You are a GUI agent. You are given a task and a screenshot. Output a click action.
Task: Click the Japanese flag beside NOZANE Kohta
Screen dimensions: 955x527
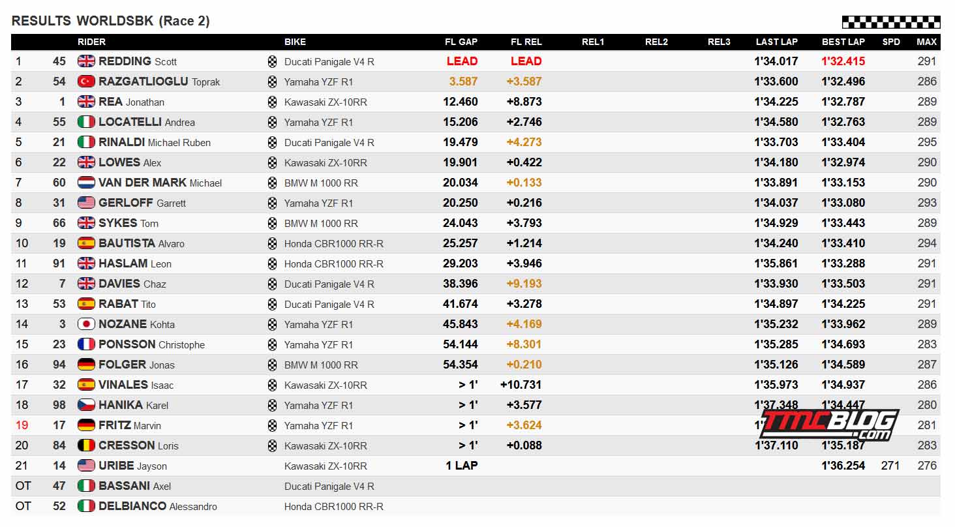[x=86, y=324]
